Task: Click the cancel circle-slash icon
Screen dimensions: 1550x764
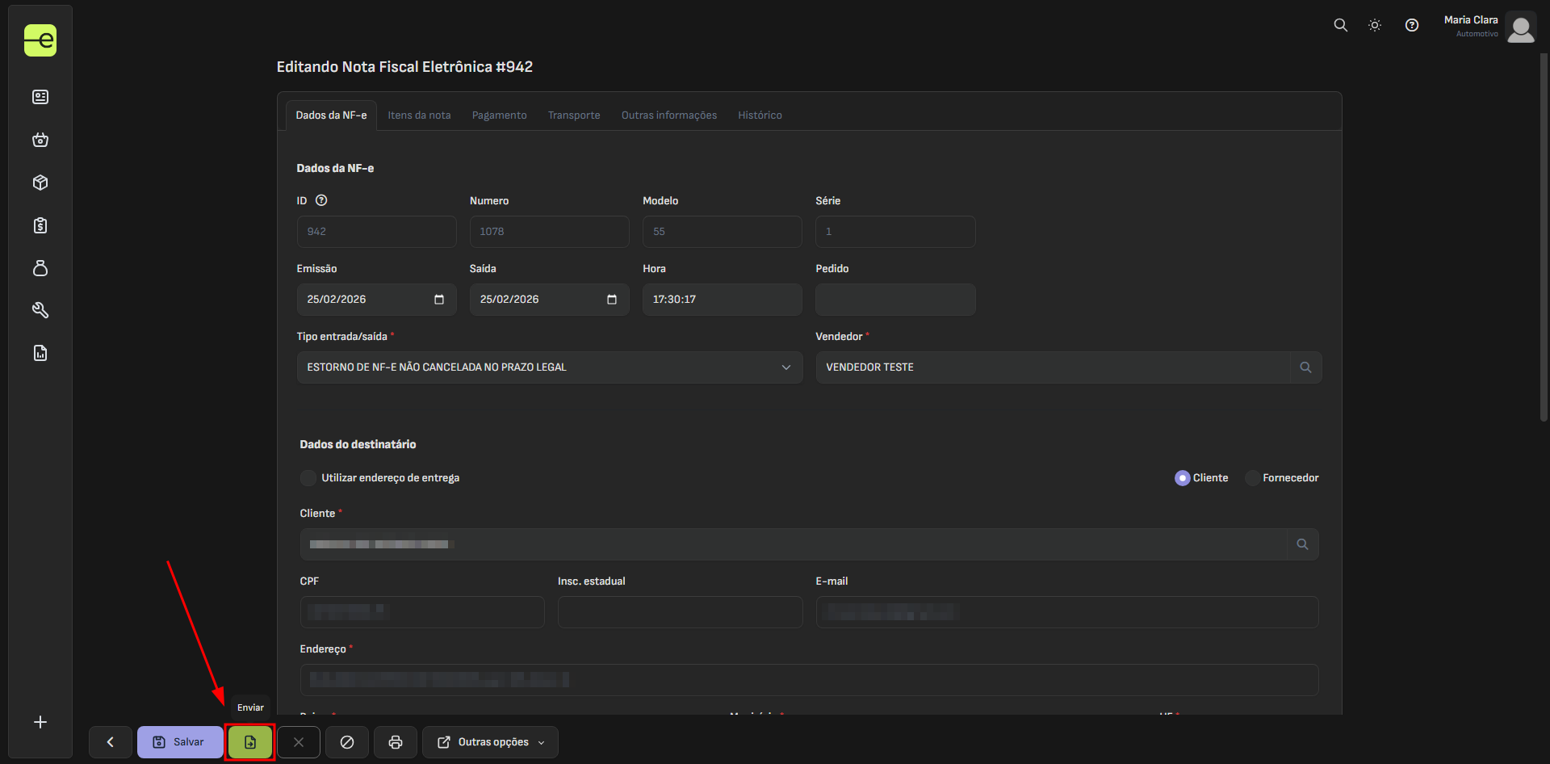Action: 347,742
